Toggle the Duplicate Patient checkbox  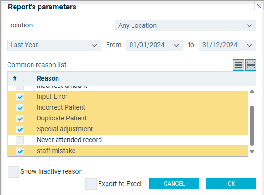click(x=20, y=119)
